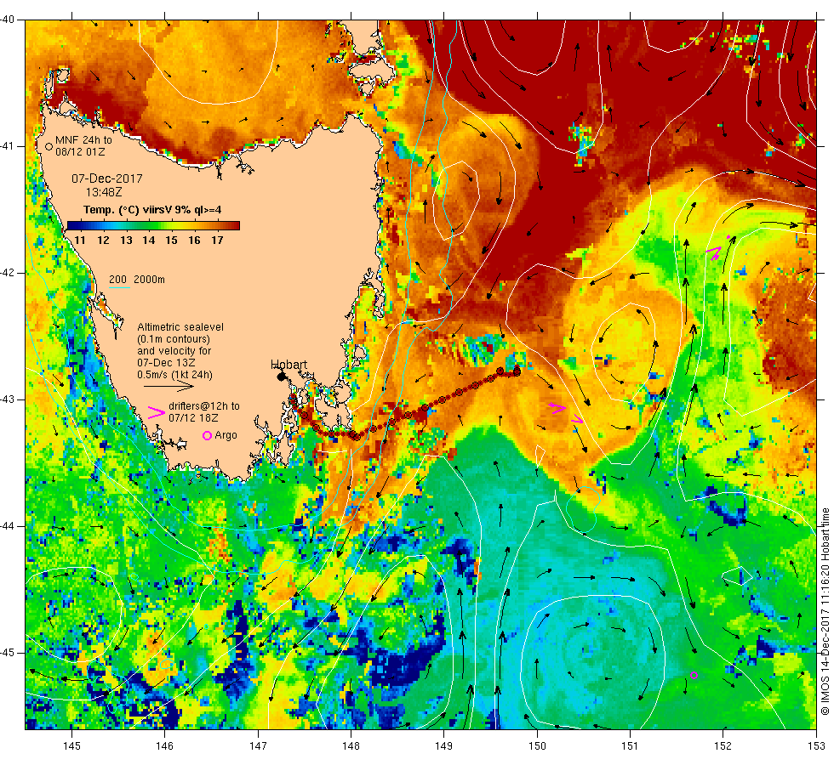
Task: Click the 151 longitude axis label
Action: tap(630, 746)
